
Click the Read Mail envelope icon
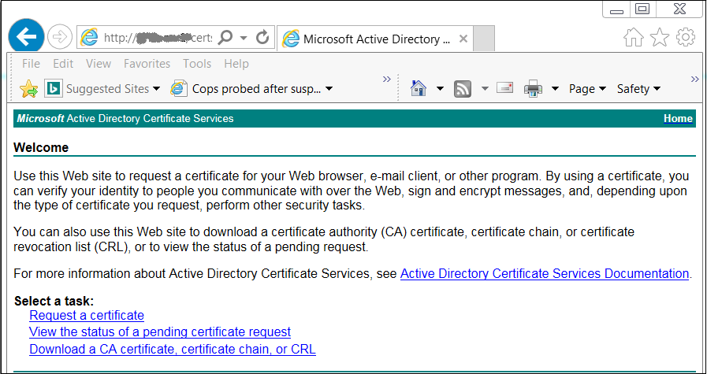[x=504, y=87]
